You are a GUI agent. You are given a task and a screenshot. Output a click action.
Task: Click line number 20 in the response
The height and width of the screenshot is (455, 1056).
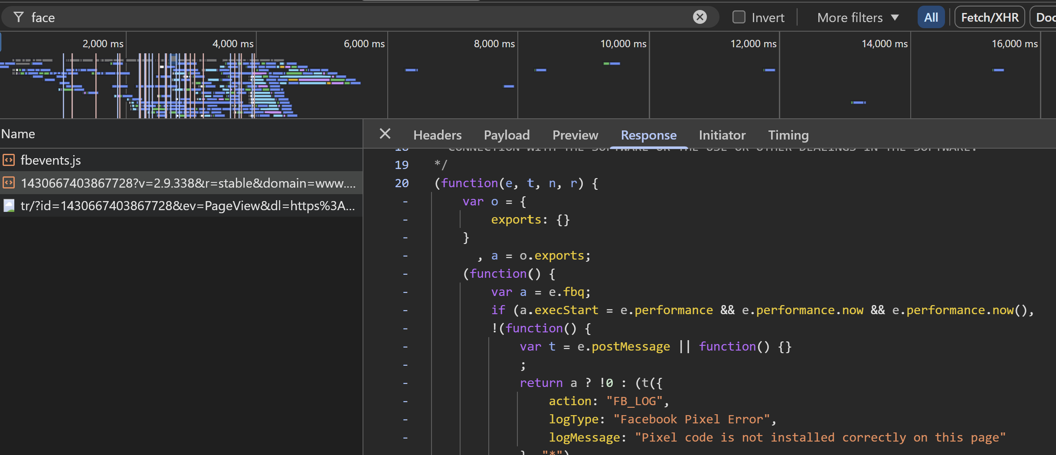point(402,183)
